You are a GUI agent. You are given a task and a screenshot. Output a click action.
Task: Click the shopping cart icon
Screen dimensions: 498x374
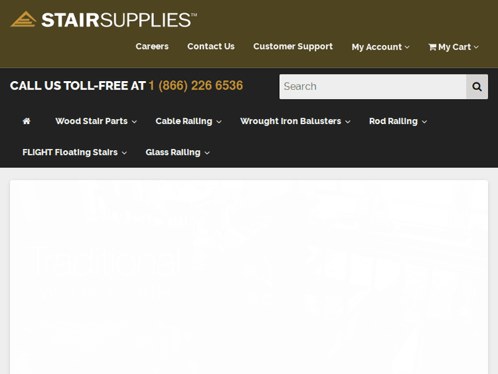pyautogui.click(x=432, y=47)
